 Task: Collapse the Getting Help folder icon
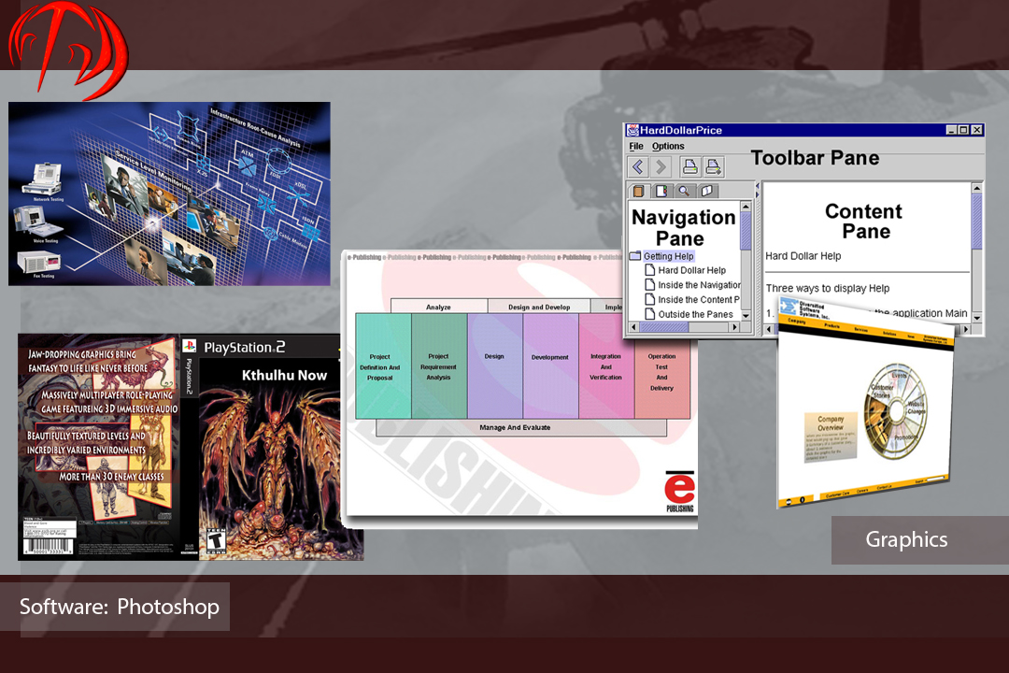[635, 256]
